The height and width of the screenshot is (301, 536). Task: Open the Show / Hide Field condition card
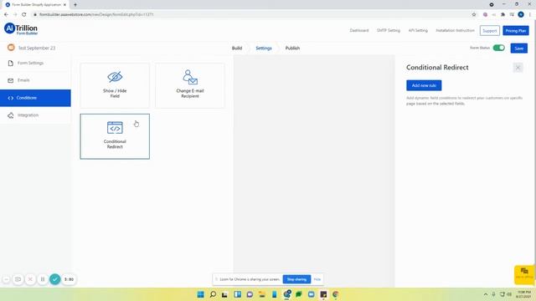click(x=115, y=85)
